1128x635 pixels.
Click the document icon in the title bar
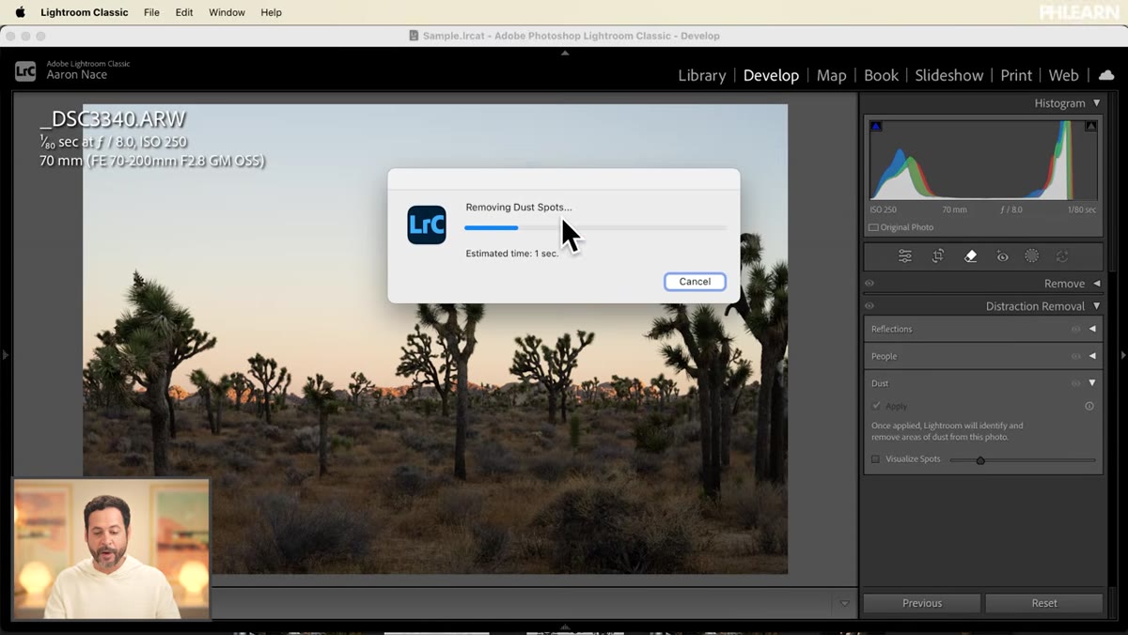[x=415, y=36]
